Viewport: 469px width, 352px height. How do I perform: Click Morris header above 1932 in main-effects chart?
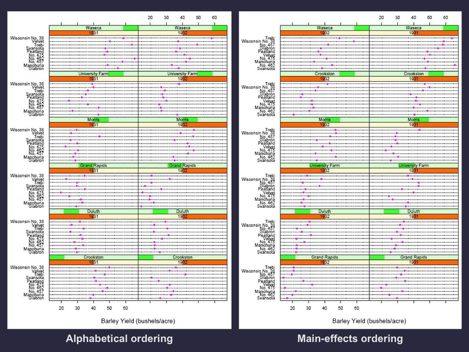(324, 120)
